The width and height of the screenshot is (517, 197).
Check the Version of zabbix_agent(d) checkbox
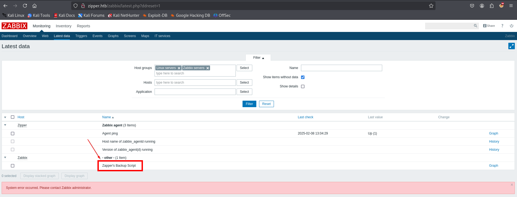coord(12,150)
